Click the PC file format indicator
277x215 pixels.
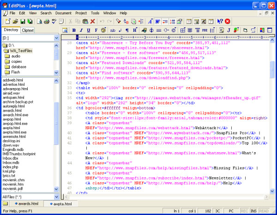pyautogui.click(x=231, y=211)
